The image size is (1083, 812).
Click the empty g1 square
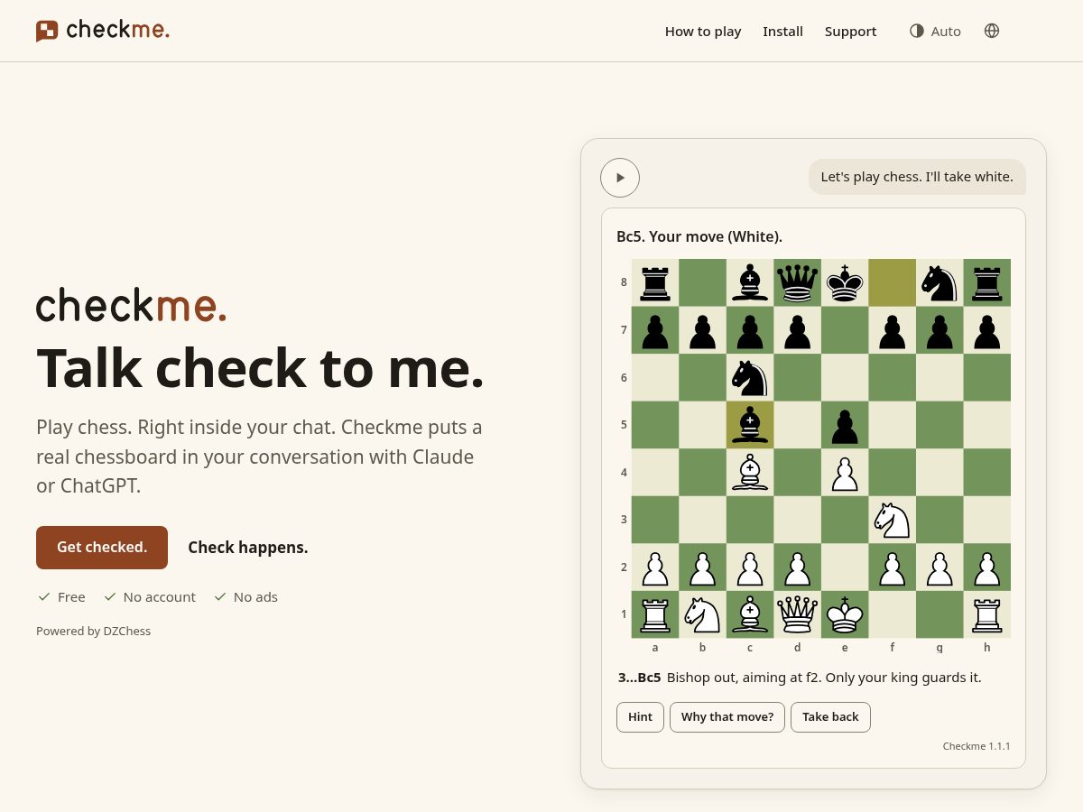coord(940,614)
